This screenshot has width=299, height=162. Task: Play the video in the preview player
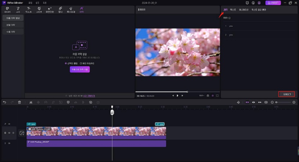[178, 95]
